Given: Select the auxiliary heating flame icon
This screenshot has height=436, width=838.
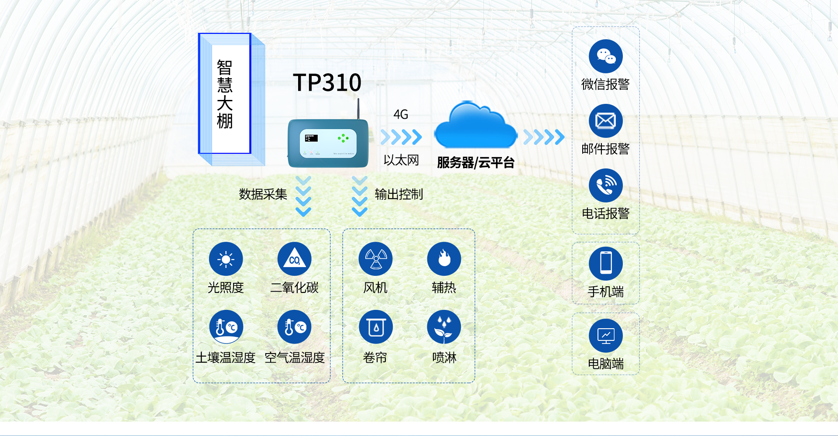Looking at the screenshot, I should pos(444,259).
